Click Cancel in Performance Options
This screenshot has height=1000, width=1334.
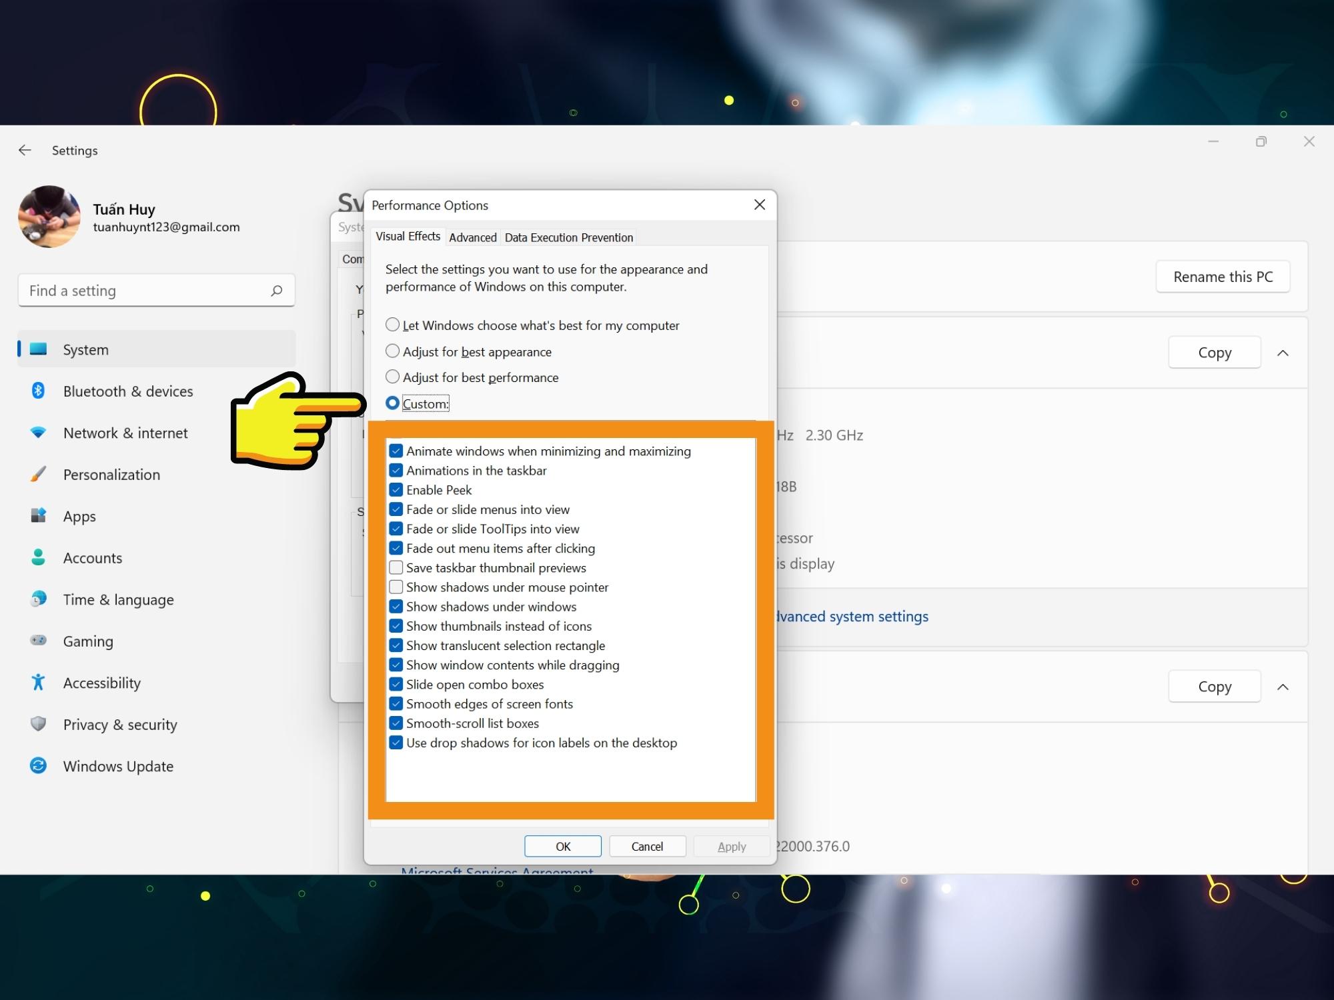pos(647,846)
